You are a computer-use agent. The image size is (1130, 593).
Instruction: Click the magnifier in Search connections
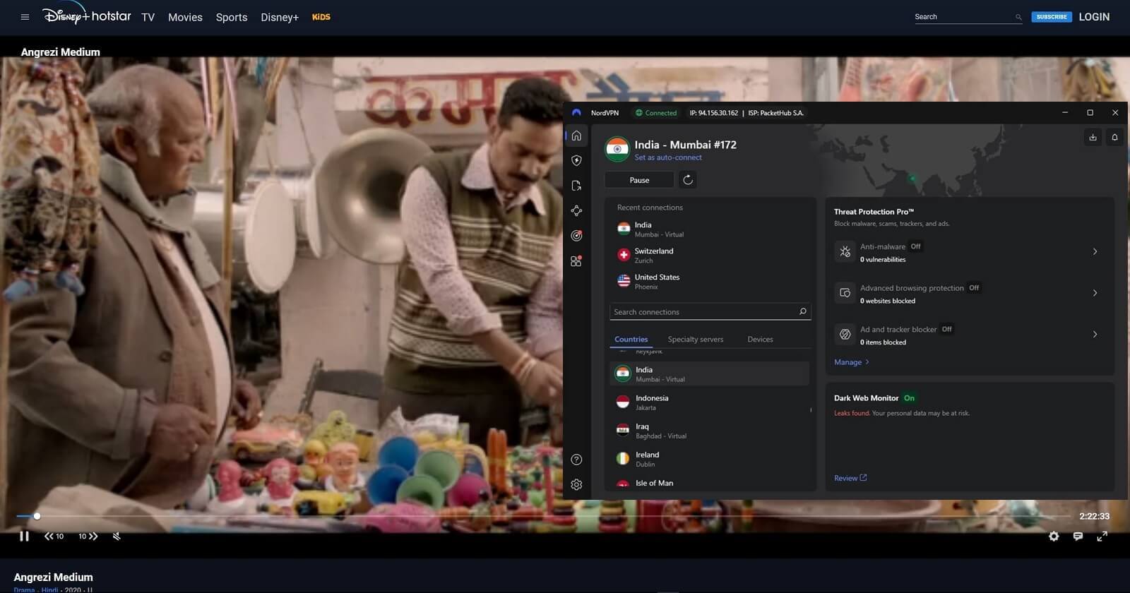tap(802, 311)
